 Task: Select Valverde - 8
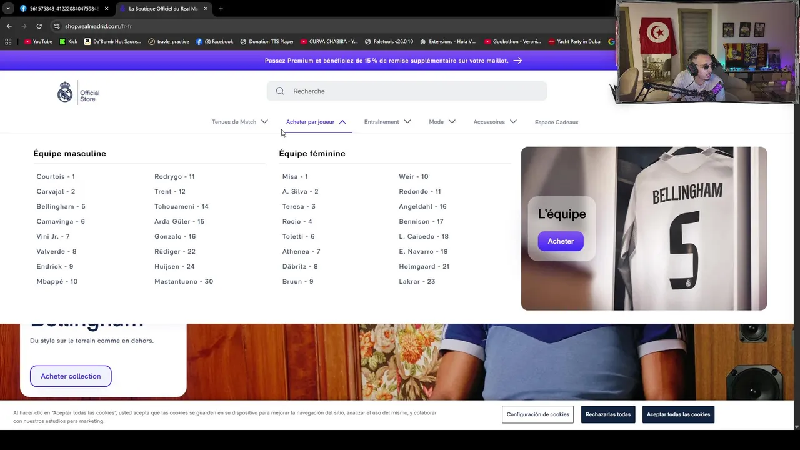coord(56,252)
